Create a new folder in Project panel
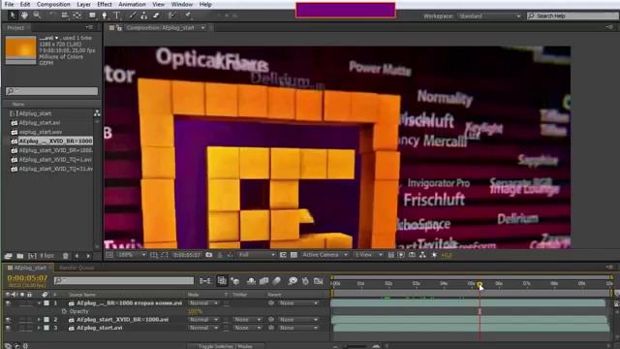This screenshot has width=620, height=349. point(20,256)
